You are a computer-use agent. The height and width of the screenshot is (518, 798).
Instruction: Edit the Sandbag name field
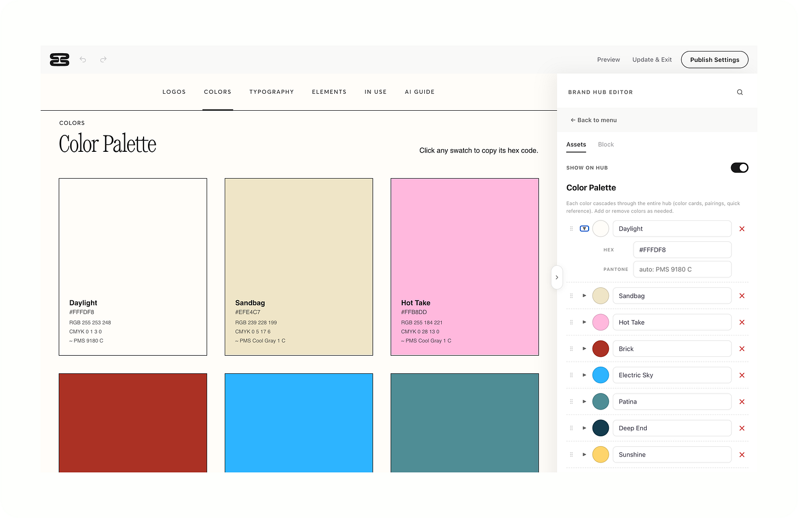click(672, 296)
